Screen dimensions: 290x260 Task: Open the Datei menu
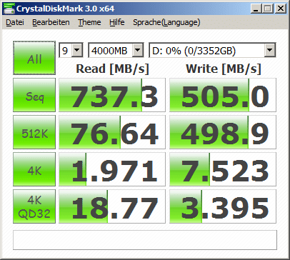click(x=15, y=22)
